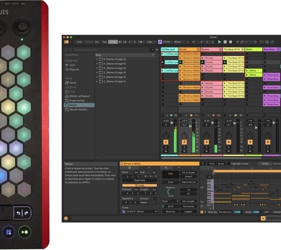This screenshot has width=281, height=250.
Task: Click the purple scale mode icon in toolbar
Action: pos(160,42)
